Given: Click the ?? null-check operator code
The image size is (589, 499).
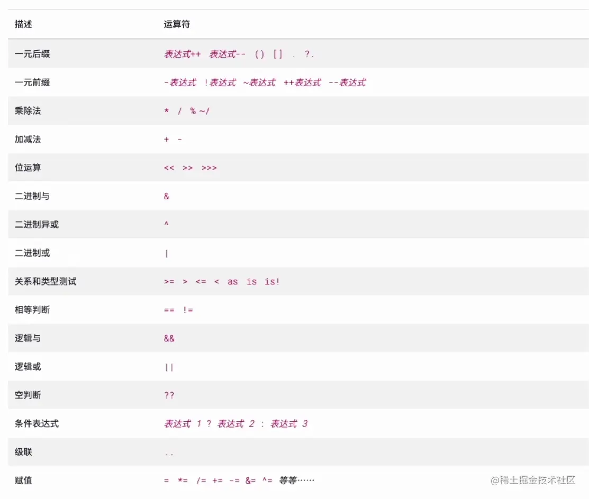Looking at the screenshot, I should 169,395.
